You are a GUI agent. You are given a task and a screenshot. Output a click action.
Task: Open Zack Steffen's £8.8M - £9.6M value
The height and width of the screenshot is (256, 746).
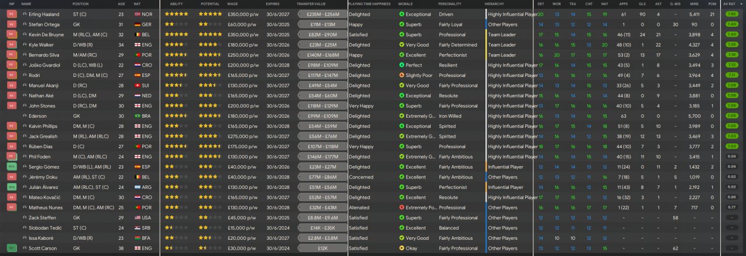(x=322, y=218)
